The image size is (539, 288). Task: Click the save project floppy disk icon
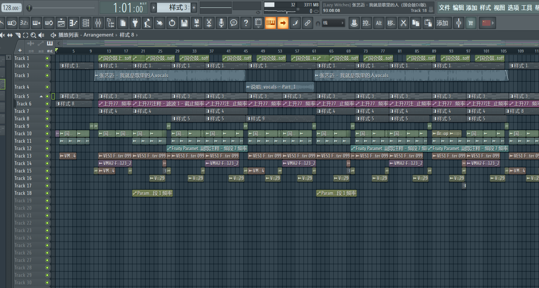click(184, 23)
